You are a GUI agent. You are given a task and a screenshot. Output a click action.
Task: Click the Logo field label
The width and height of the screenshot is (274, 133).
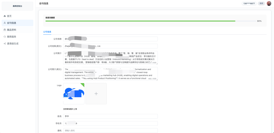click(59, 85)
